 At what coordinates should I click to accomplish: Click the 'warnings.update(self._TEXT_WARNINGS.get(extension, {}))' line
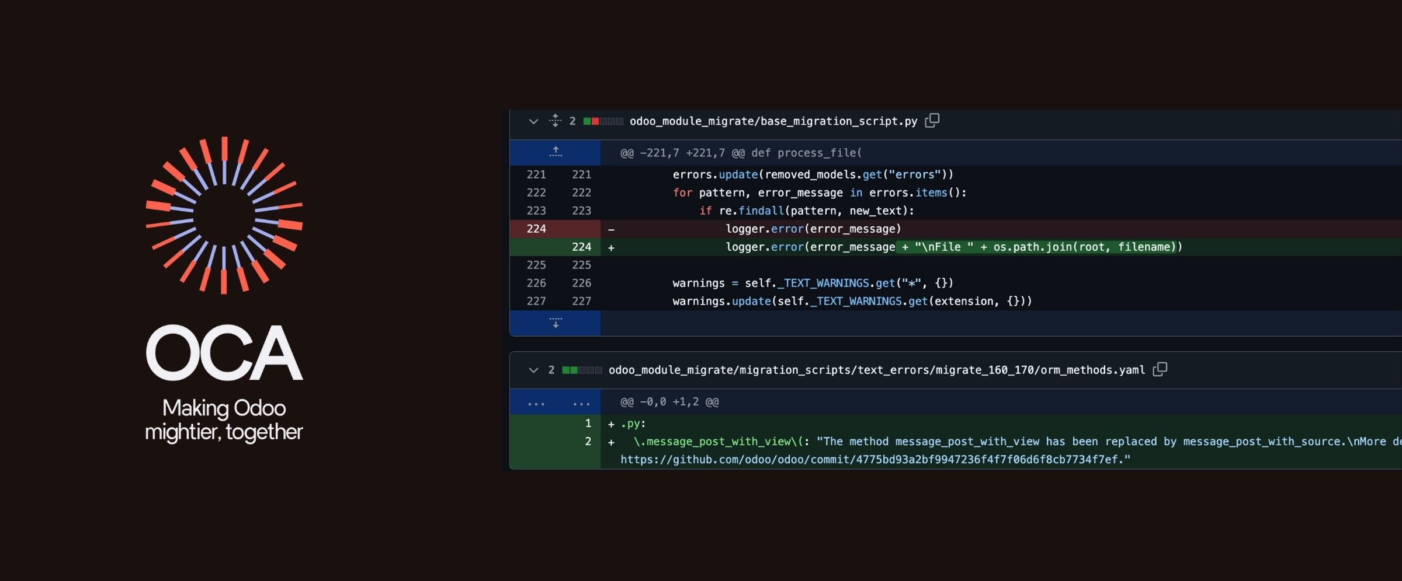(x=852, y=301)
